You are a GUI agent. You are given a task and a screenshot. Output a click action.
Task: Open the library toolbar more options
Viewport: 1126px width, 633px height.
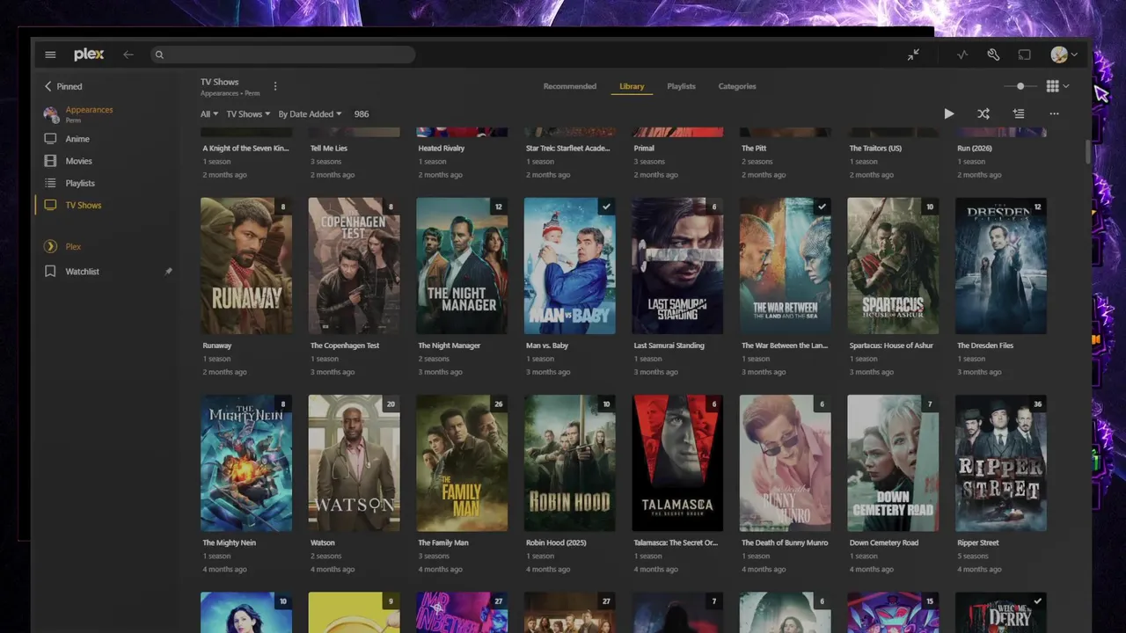tap(1054, 113)
